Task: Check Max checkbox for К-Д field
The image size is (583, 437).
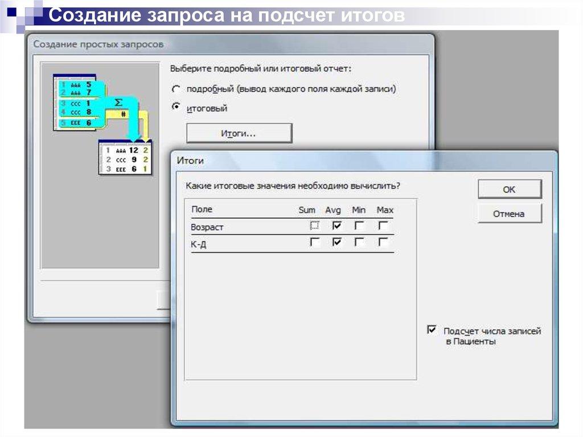Action: [x=384, y=242]
